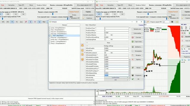Click red lines icon in left window toolbar
This screenshot has height=106, width=190.
click(26, 22)
